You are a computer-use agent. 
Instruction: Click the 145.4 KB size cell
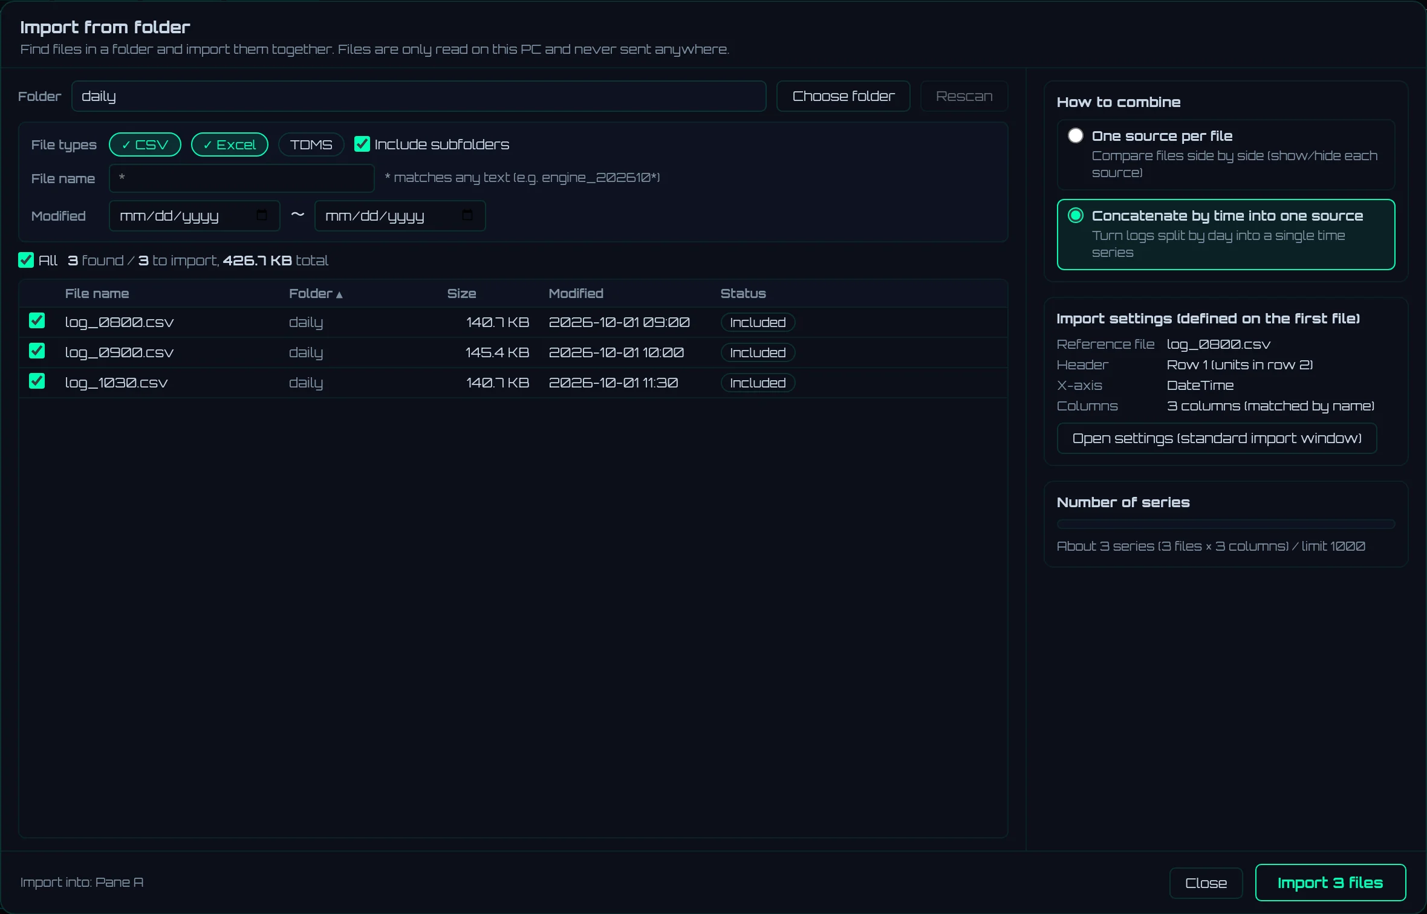497,352
